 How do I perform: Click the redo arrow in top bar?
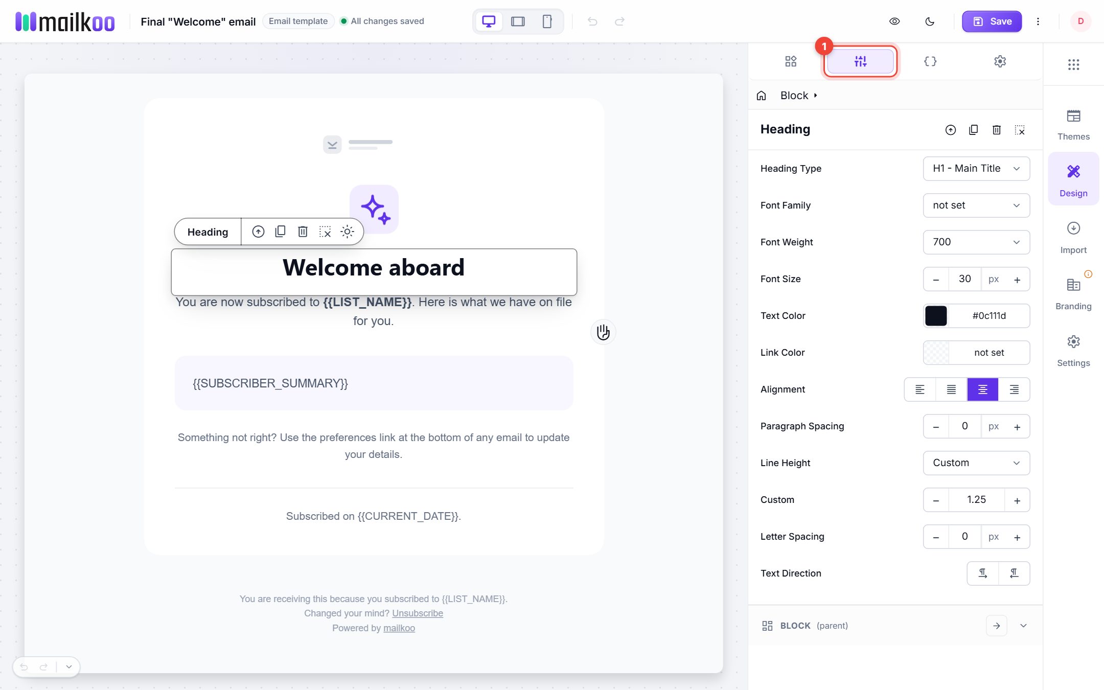click(x=619, y=21)
